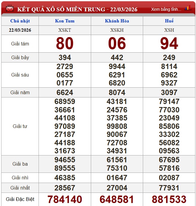Image resolution: width=196 pixels, height=206 pixels.
Task: Open the Kon Tum province link
Action: [65, 21]
